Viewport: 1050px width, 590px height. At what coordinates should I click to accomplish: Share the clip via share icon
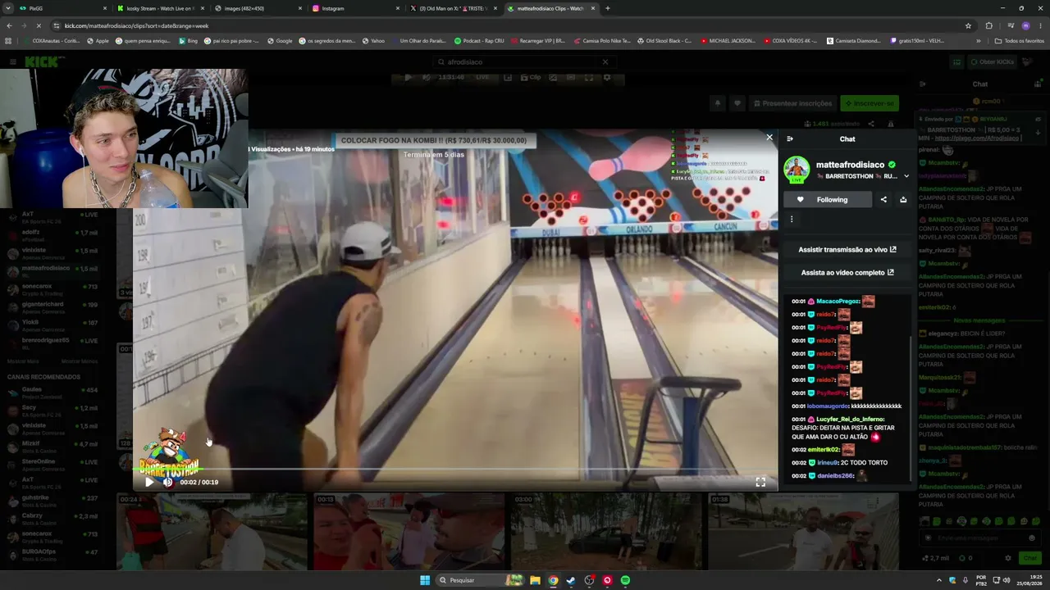(x=883, y=199)
